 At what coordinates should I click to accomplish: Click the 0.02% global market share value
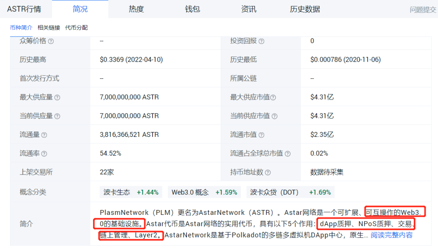pos(319,153)
